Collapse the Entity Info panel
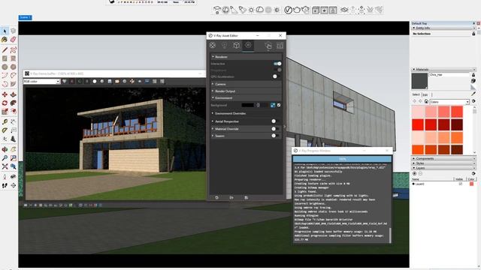 pyautogui.click(x=443, y=28)
